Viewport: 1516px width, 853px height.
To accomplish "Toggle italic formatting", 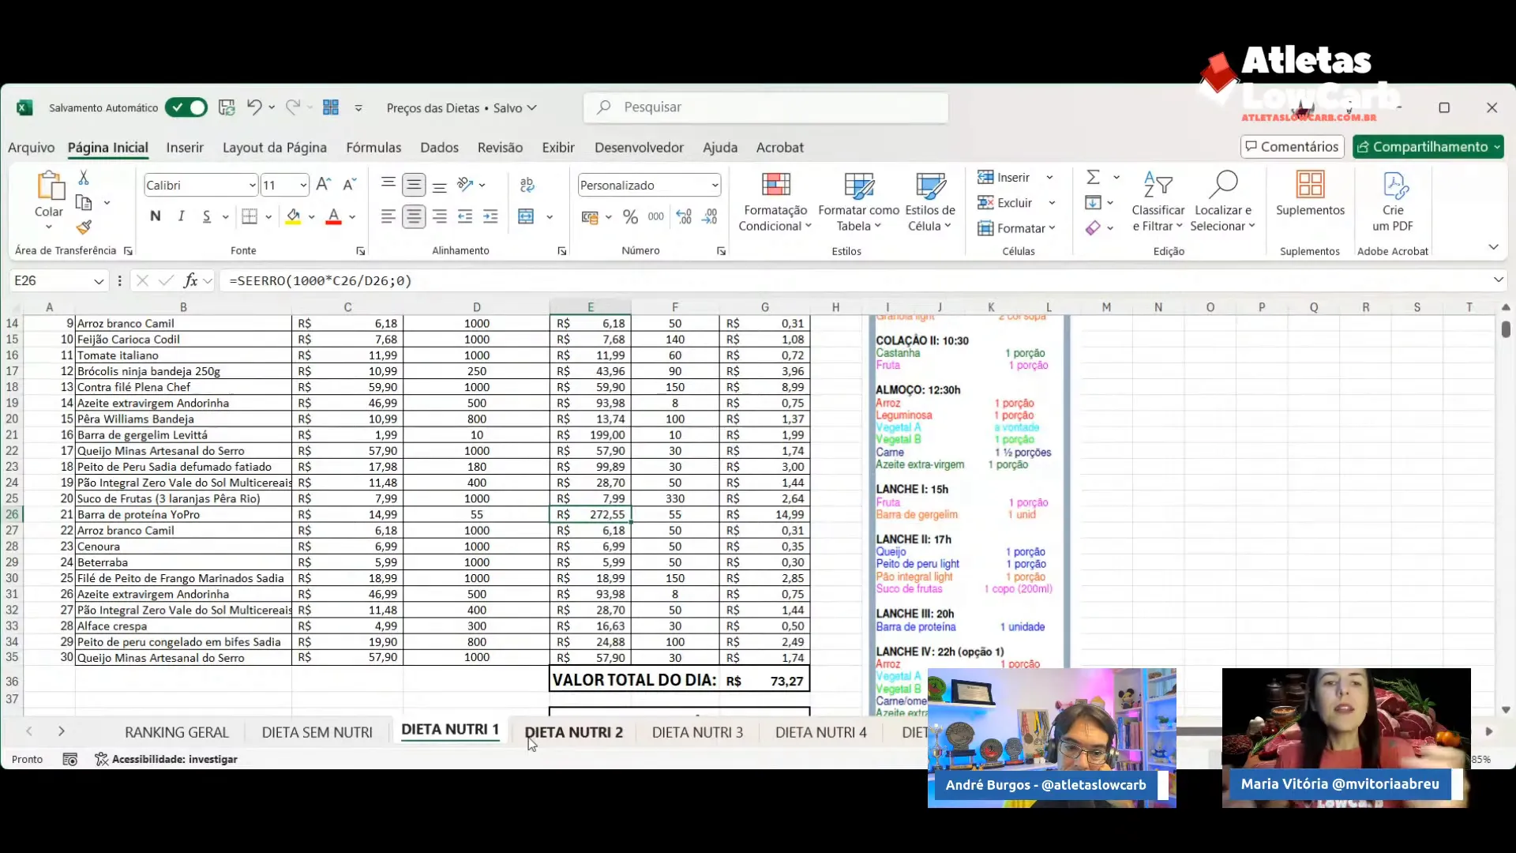I will pyautogui.click(x=181, y=216).
